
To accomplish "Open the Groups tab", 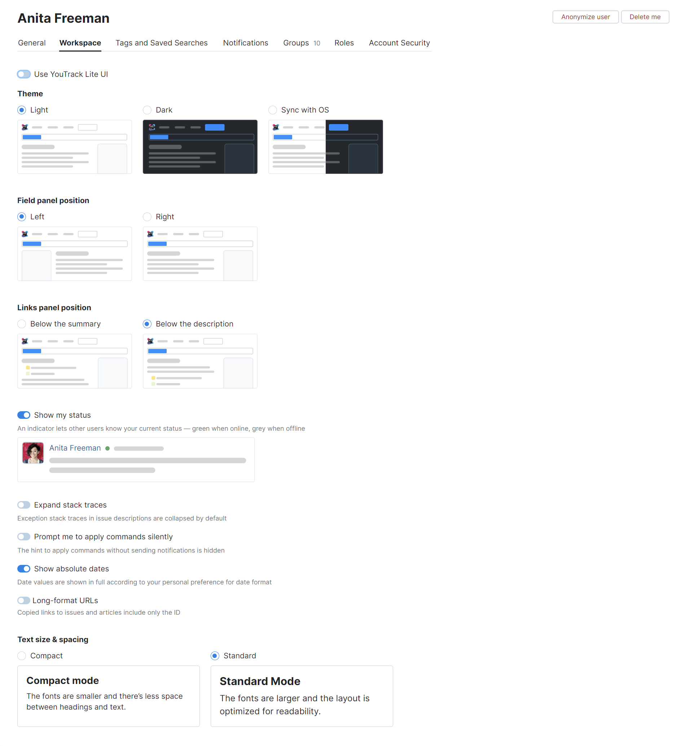I will pos(302,43).
